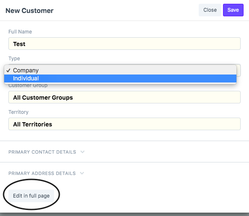The height and width of the screenshot is (216, 249).
Task: Click the checkmark beside Company
Action: tap(8, 70)
